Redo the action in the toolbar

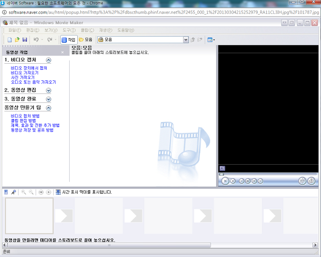point(50,40)
